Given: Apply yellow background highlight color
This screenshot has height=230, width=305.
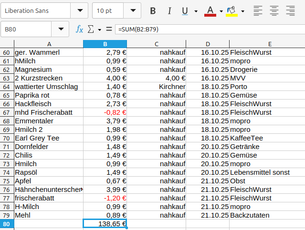Looking at the screenshot, I should pyautogui.click(x=231, y=10).
